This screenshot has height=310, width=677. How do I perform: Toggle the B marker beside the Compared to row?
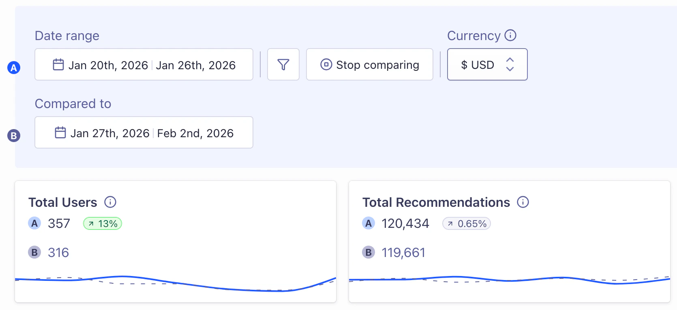[14, 136]
